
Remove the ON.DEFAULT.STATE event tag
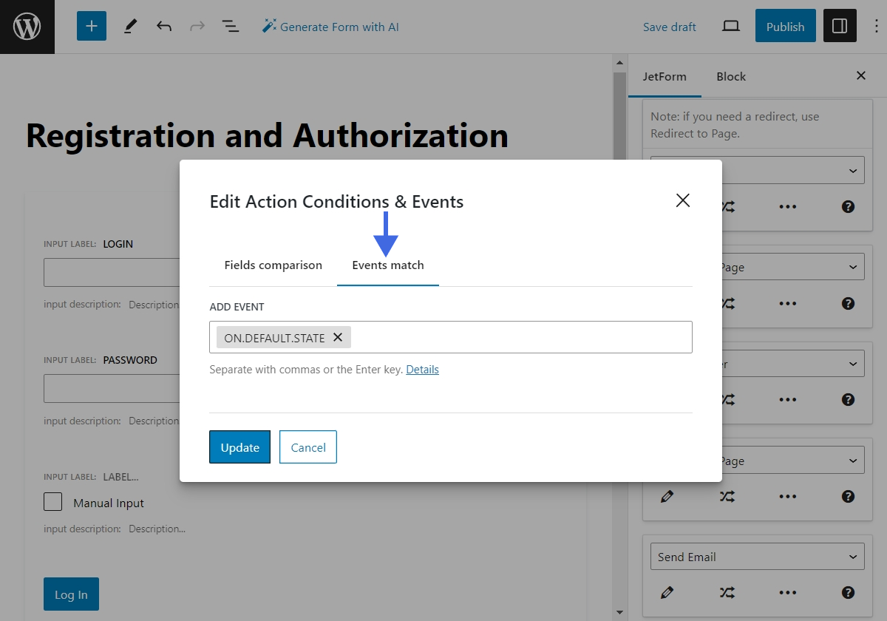(x=338, y=337)
